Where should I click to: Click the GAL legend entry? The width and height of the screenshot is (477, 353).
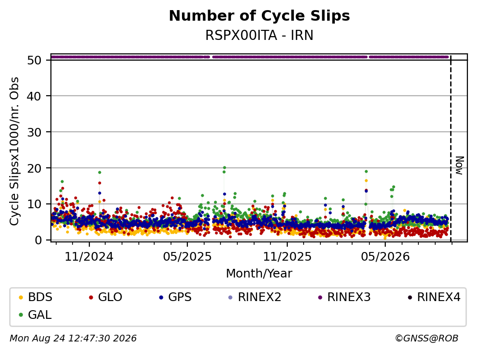[35, 315]
